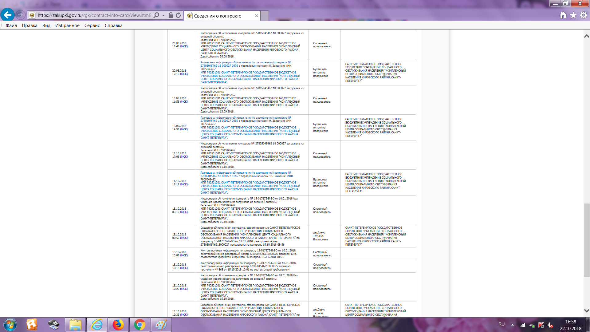Open Favorites star icon

pos(573,15)
